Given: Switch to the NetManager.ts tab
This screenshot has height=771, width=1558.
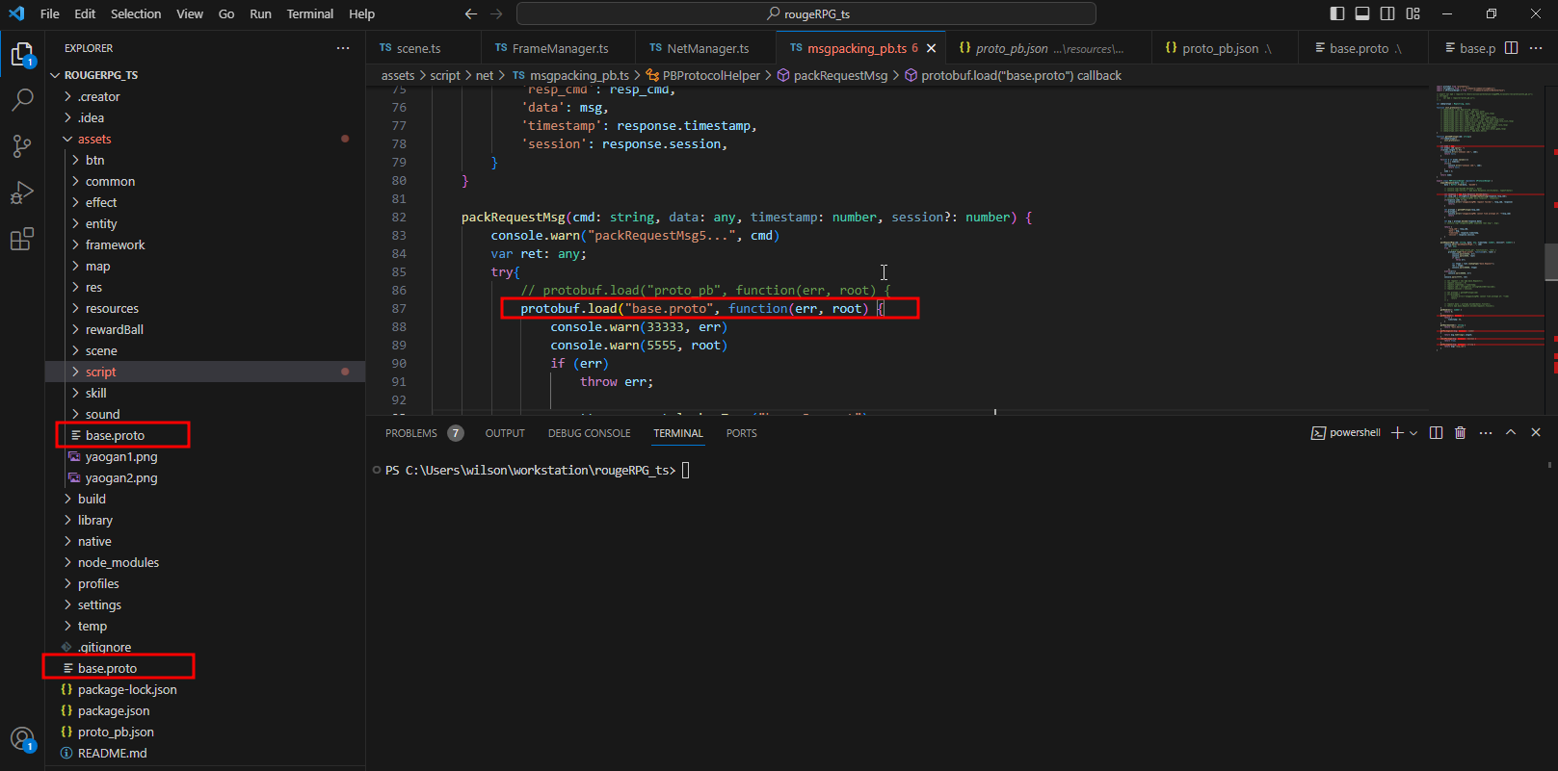Looking at the screenshot, I should 707,48.
